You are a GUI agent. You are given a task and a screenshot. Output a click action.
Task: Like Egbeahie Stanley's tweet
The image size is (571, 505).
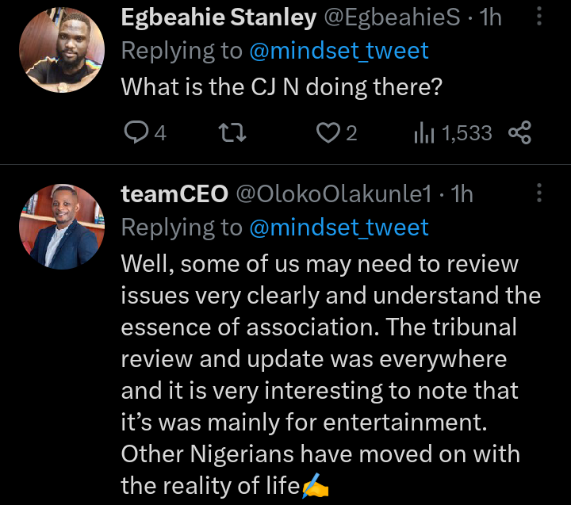coord(327,132)
